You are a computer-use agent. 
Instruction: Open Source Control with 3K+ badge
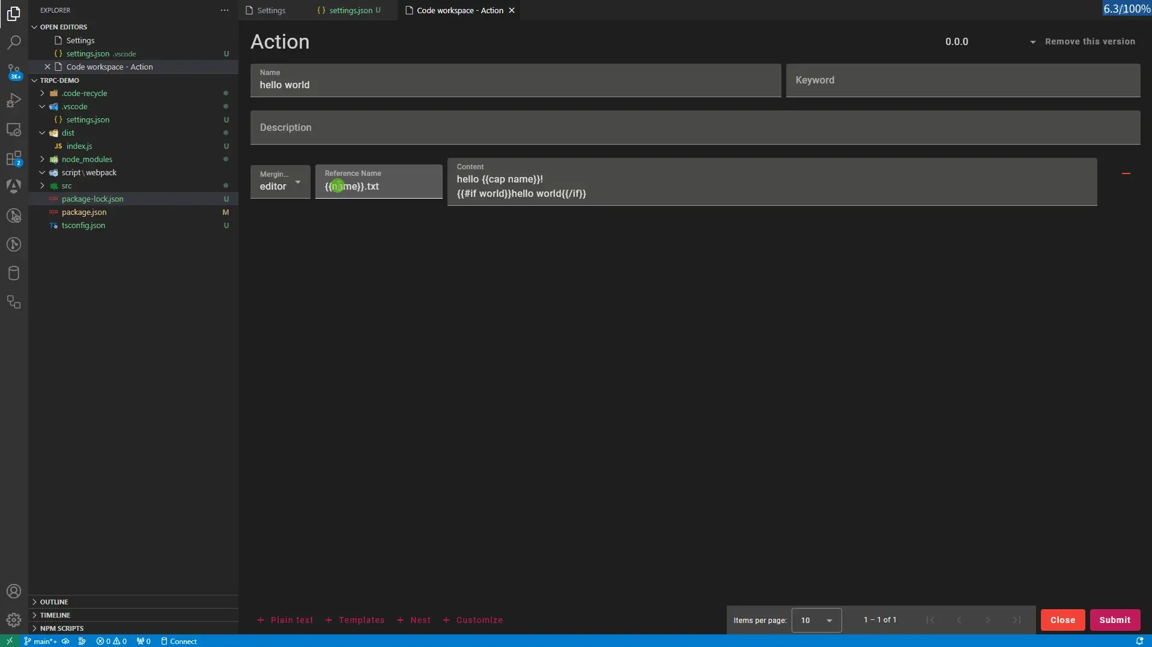point(14,72)
